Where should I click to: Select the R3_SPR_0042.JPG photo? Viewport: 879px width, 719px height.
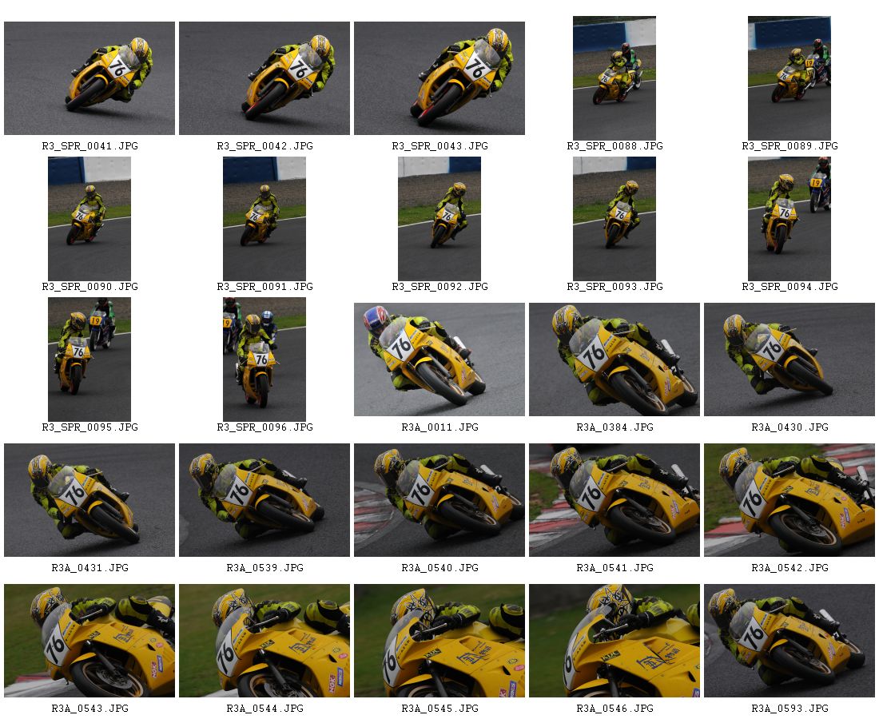point(264,78)
